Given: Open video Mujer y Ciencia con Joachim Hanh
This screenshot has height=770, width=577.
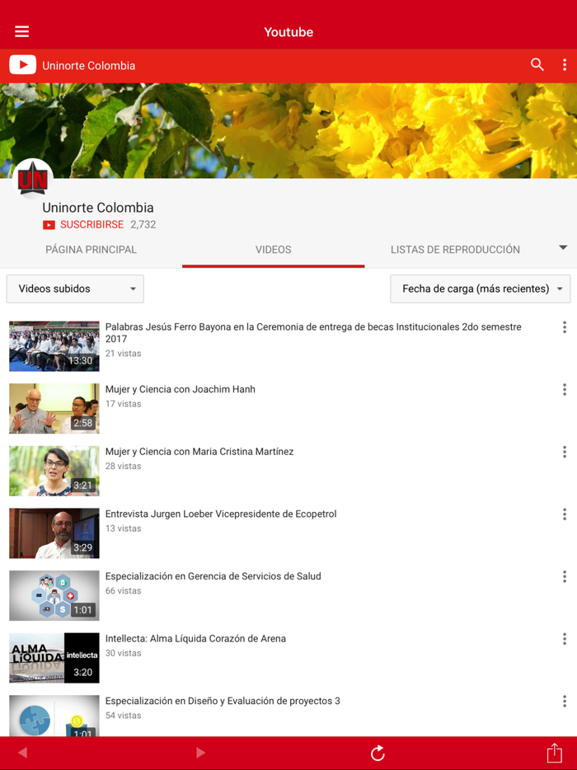Looking at the screenshot, I should 181,389.
